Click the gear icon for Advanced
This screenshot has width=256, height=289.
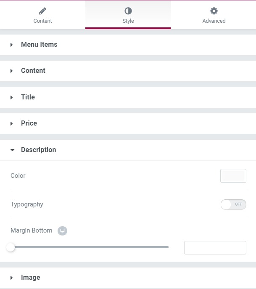(214, 11)
